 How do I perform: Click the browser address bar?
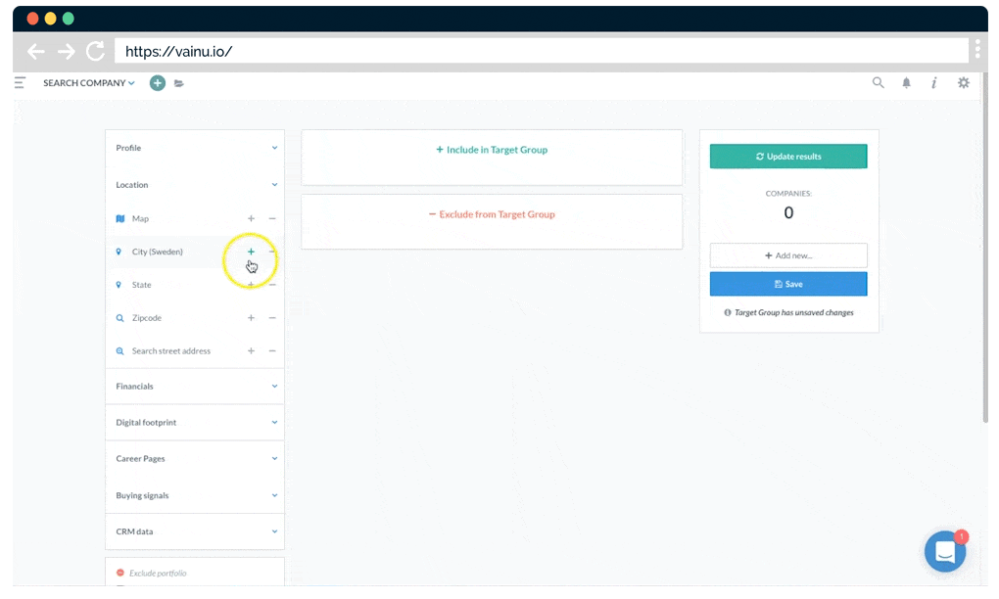(x=542, y=51)
